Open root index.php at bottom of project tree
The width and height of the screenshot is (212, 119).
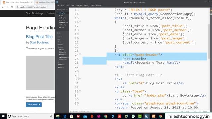tap(61, 65)
